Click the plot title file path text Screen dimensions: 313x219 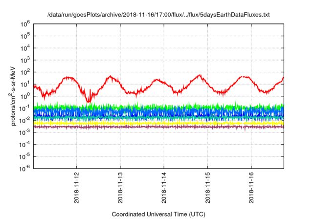coord(158,15)
